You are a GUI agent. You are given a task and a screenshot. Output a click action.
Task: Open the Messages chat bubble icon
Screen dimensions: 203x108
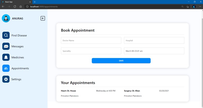[x=6, y=46]
